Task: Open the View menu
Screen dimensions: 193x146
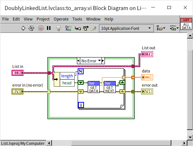Action: [28, 19]
